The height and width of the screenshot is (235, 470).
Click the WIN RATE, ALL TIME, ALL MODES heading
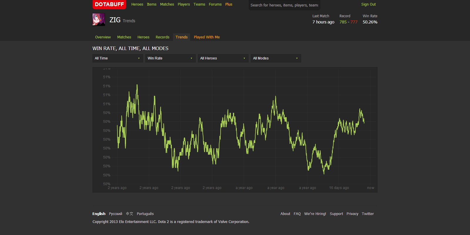[x=130, y=49]
